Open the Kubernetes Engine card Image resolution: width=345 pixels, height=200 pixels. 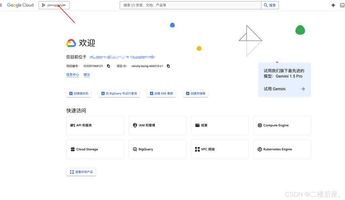tap(282, 149)
